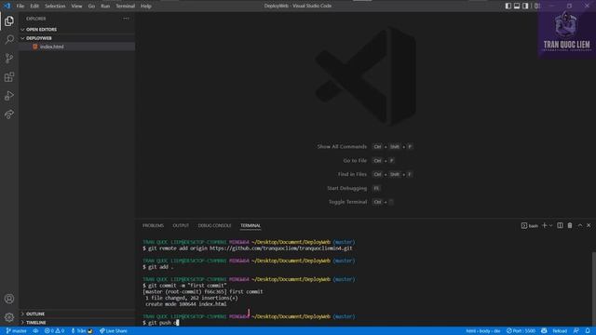Screen dimensions: 596x335
Task: Open errors and warnings count in status bar
Action: (54, 331)
